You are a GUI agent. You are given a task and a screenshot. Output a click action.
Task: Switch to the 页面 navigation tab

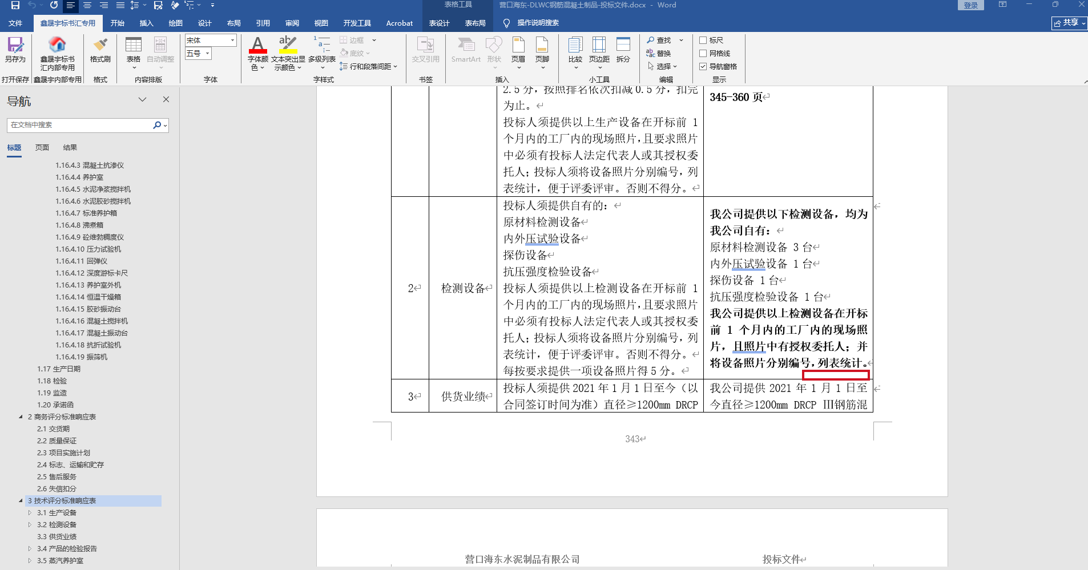coord(42,148)
